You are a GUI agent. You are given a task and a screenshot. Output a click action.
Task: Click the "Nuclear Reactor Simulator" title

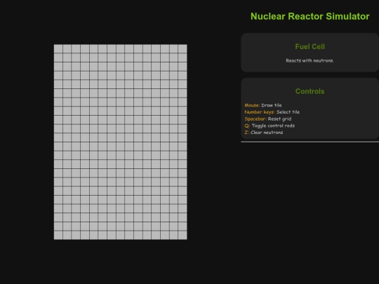click(310, 16)
